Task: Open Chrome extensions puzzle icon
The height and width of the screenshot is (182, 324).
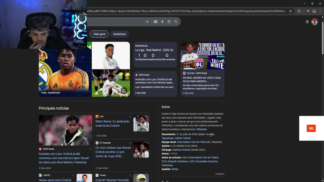Action: point(299,11)
